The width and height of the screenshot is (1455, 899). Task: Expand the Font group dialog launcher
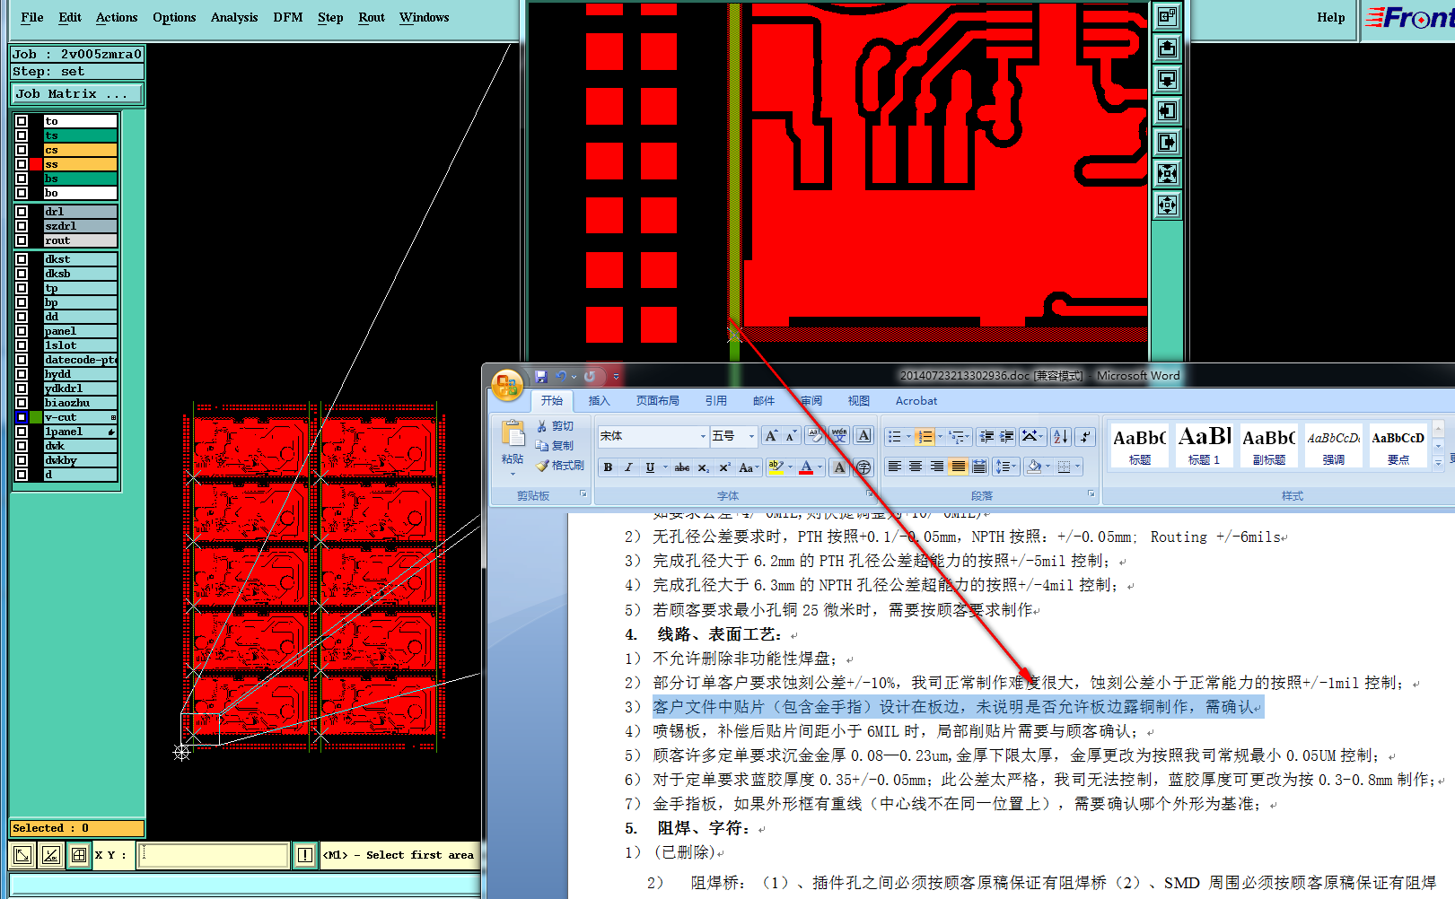(869, 494)
